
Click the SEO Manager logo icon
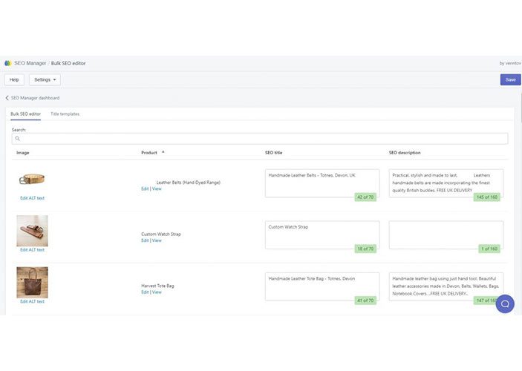click(x=8, y=63)
